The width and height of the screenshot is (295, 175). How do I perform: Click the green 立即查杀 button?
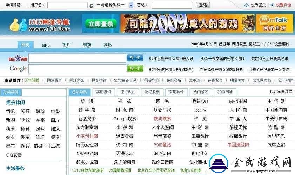coord(101,24)
